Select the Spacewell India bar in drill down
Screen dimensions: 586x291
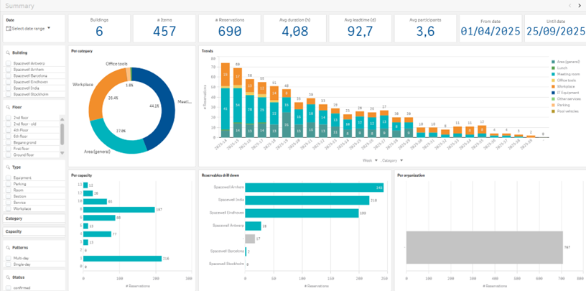click(x=307, y=200)
